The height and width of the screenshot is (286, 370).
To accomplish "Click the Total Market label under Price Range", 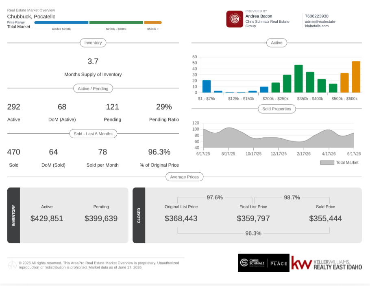I will tap(19, 27).
